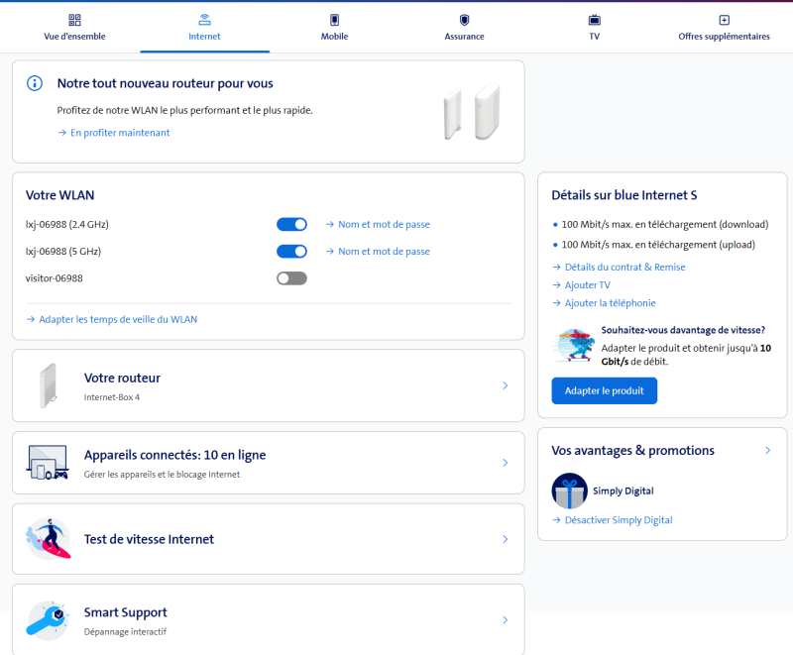Viewport: 793px width, 655px height.
Task: Open Test de vitesse Internet arrow
Action: [505, 539]
